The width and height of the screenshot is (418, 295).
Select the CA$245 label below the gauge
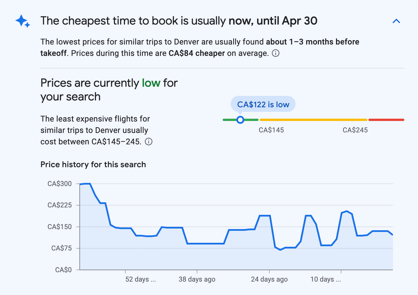[x=355, y=130]
